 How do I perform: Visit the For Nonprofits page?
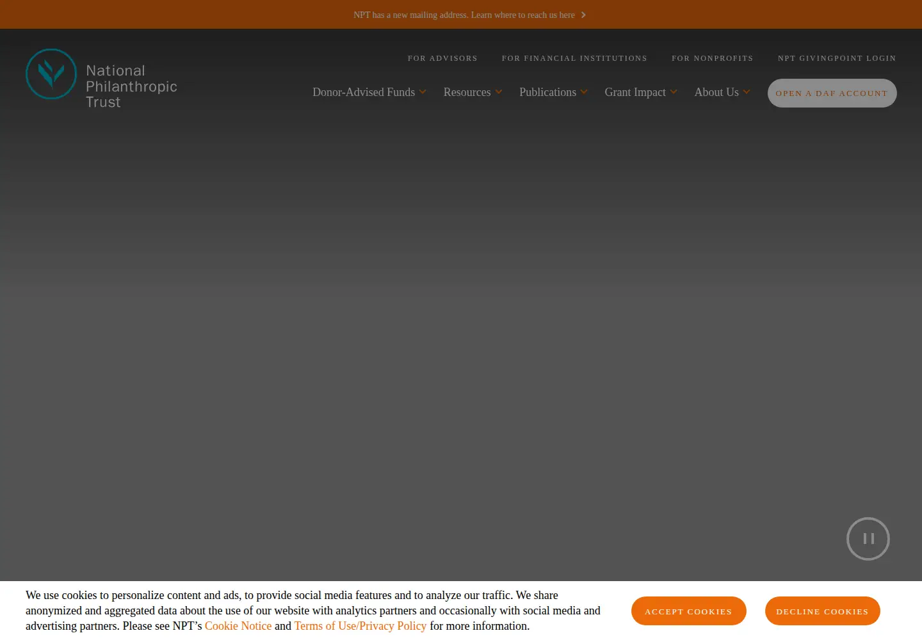713,58
